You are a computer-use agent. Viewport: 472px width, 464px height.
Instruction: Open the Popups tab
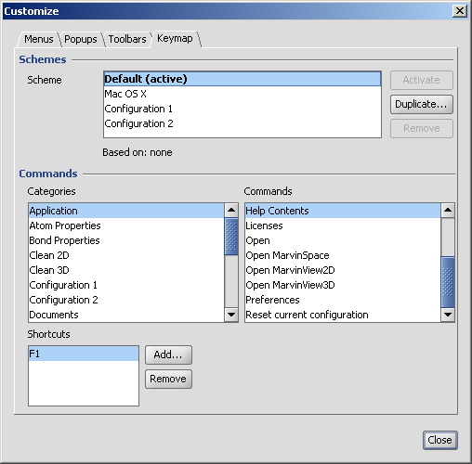tap(81, 39)
